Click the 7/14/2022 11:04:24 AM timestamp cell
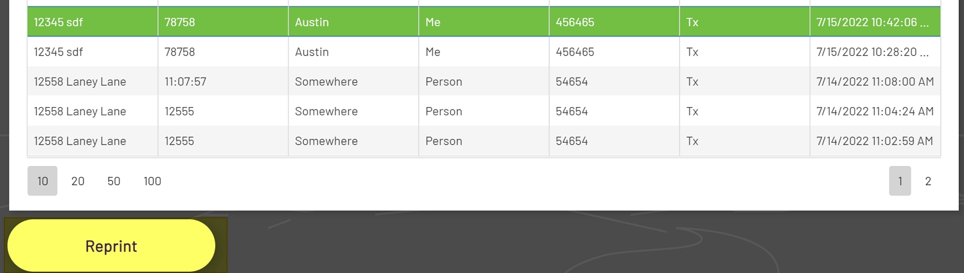Screen dimensions: 964x273 pos(875,112)
